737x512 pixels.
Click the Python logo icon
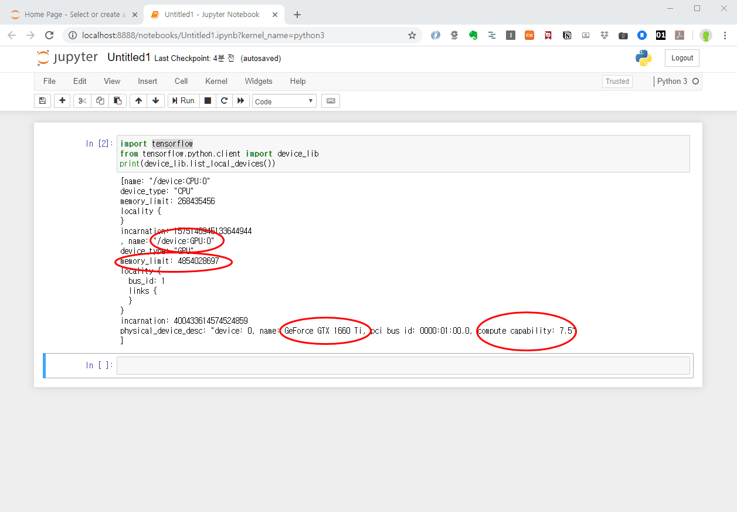pos(644,58)
